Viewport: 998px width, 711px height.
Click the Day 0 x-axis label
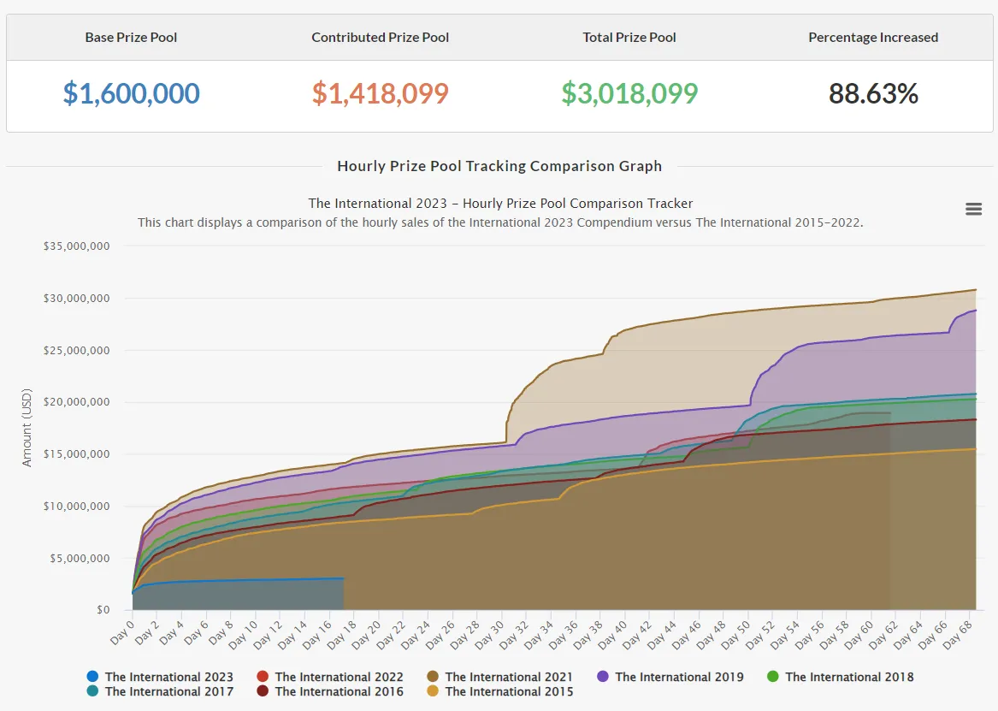coord(122,632)
